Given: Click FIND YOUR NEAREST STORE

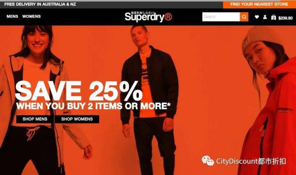Looking at the screenshot, I should [x=259, y=4].
